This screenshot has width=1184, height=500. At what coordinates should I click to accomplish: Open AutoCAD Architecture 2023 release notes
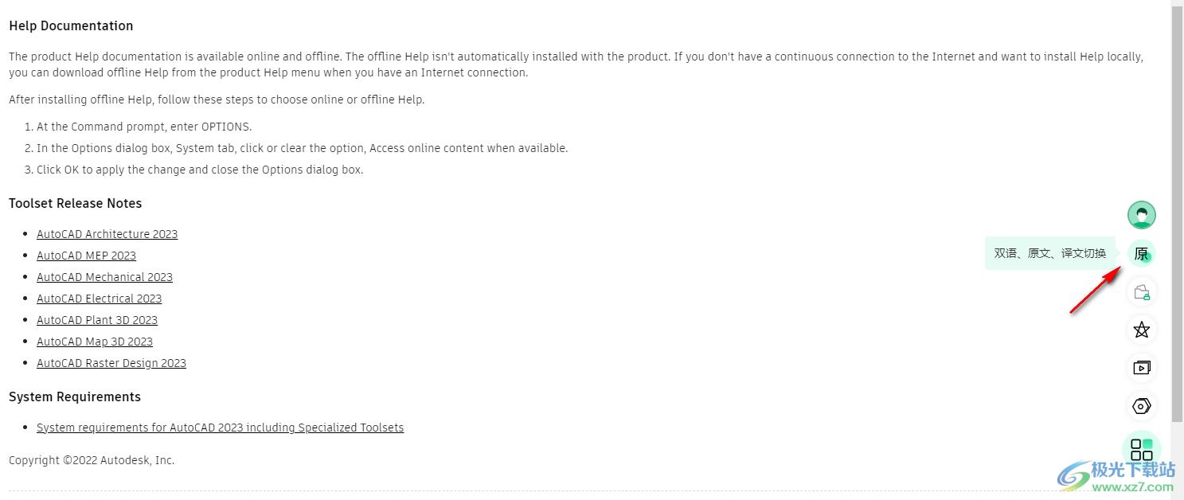(107, 234)
